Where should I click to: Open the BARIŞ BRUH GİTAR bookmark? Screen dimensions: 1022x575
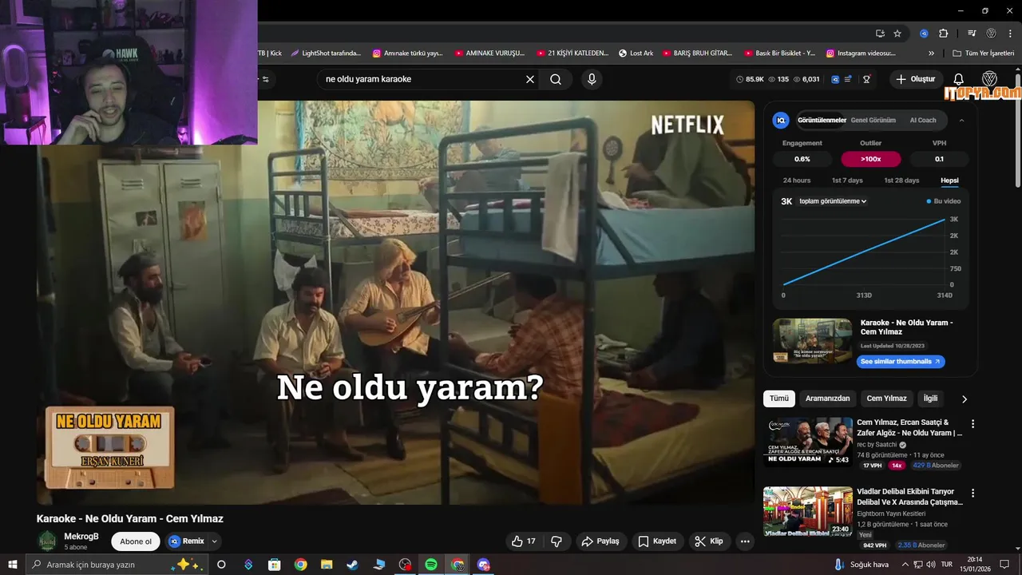tap(697, 54)
